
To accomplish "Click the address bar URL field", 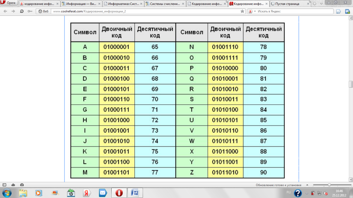I will [x=144, y=11].
